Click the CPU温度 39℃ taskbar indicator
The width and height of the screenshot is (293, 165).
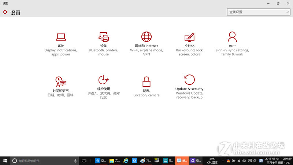click(x=212, y=161)
